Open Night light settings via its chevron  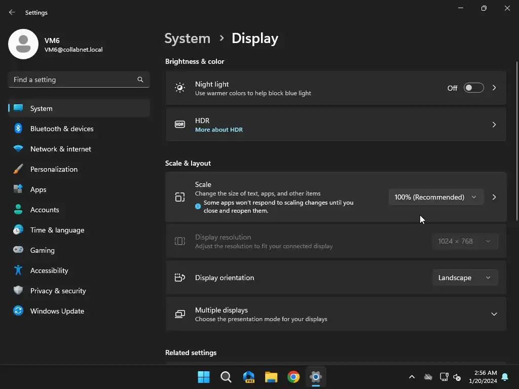coord(494,88)
